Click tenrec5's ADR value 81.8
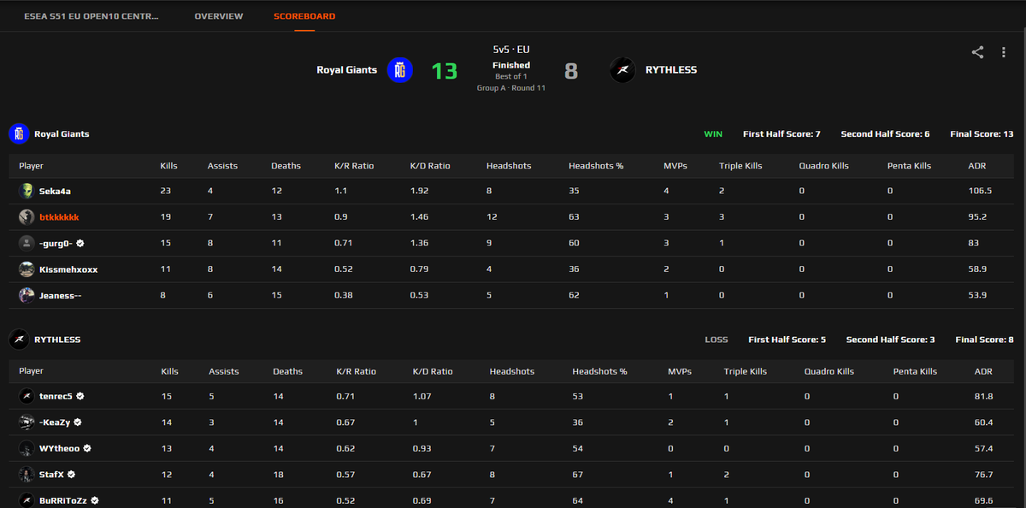The height and width of the screenshot is (508, 1026). point(984,397)
